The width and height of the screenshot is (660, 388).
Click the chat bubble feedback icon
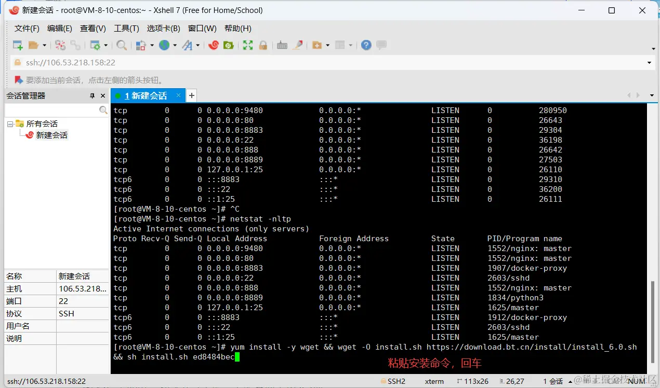pyautogui.click(x=381, y=45)
